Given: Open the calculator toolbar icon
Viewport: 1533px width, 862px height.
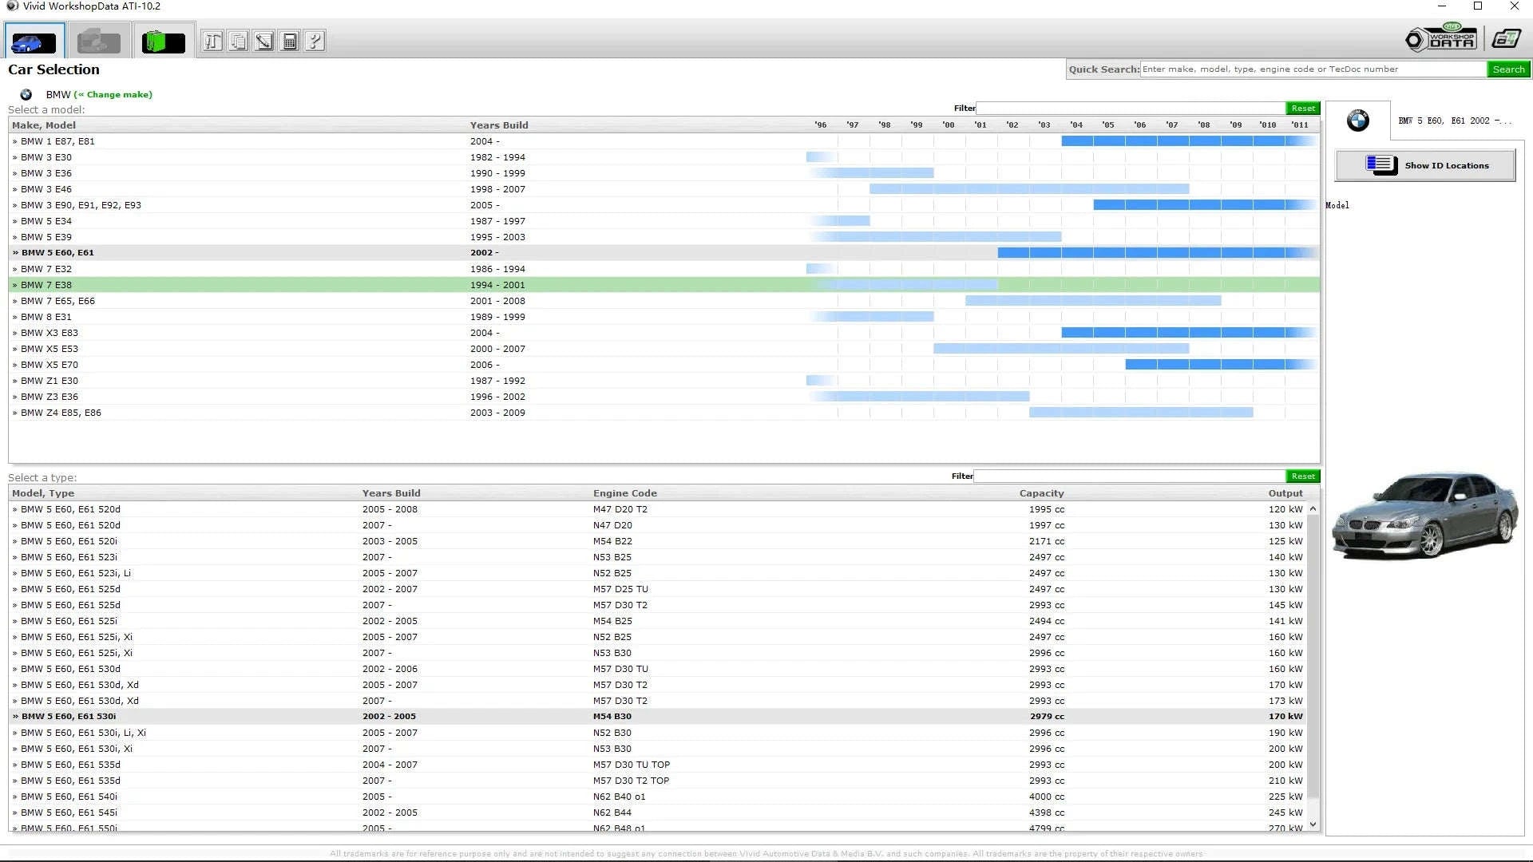Looking at the screenshot, I should [x=289, y=40].
